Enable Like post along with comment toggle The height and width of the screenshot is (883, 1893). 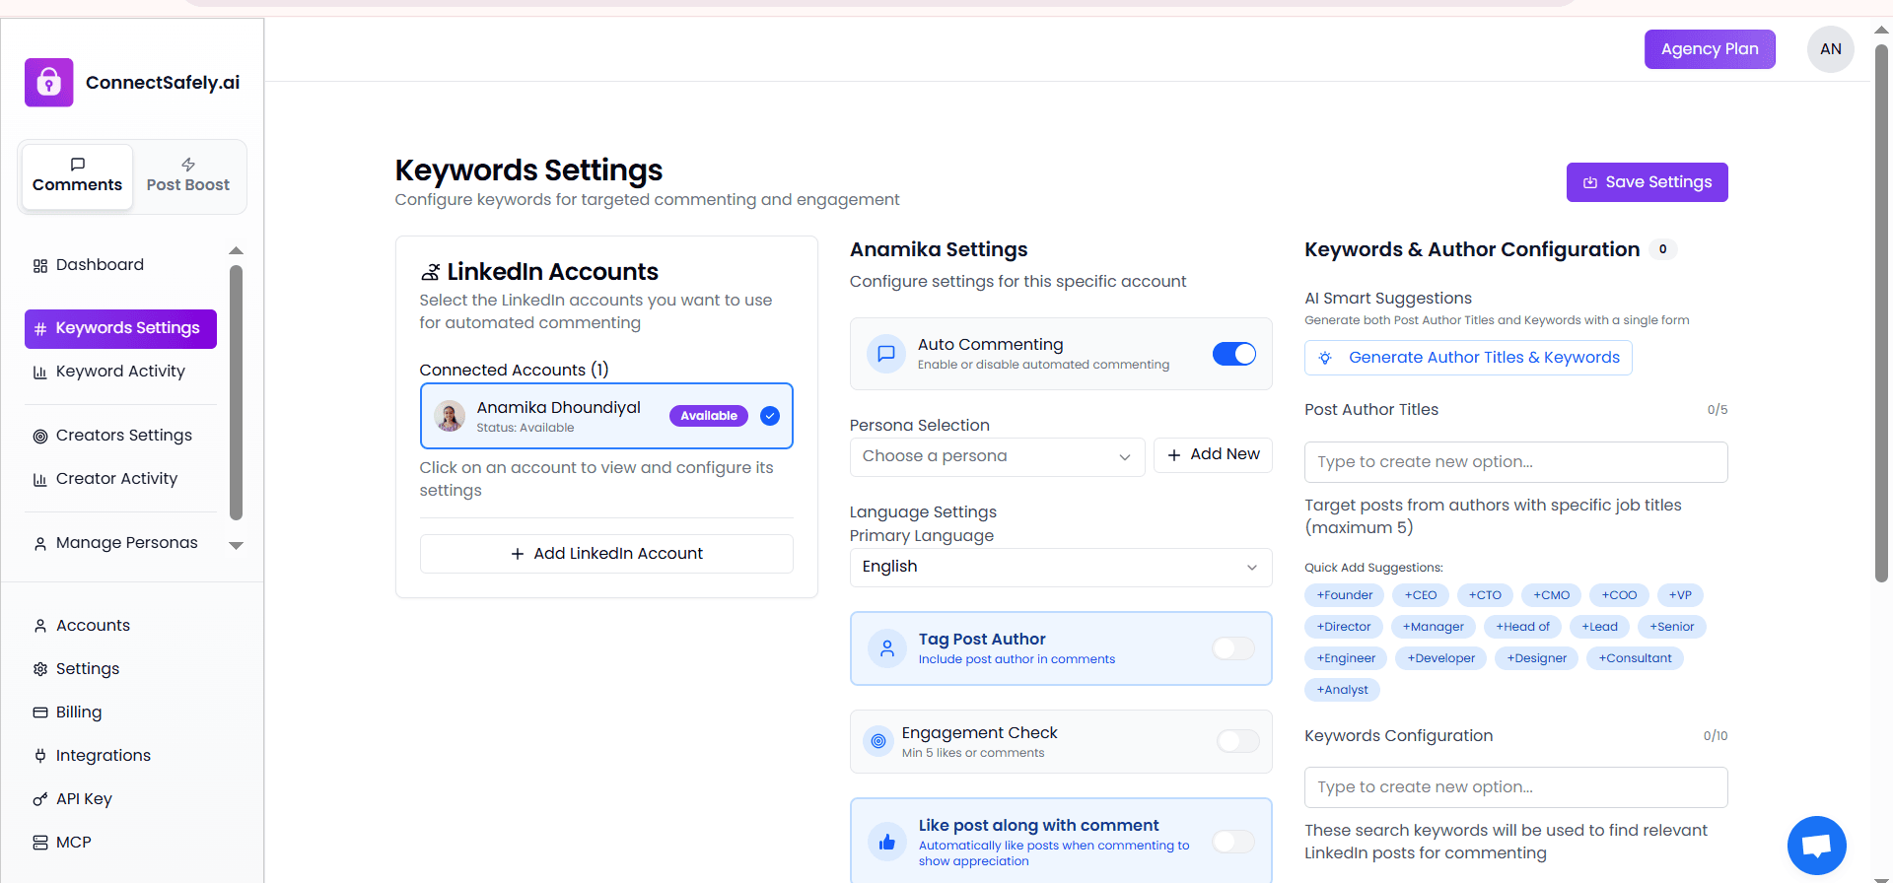click(x=1234, y=842)
